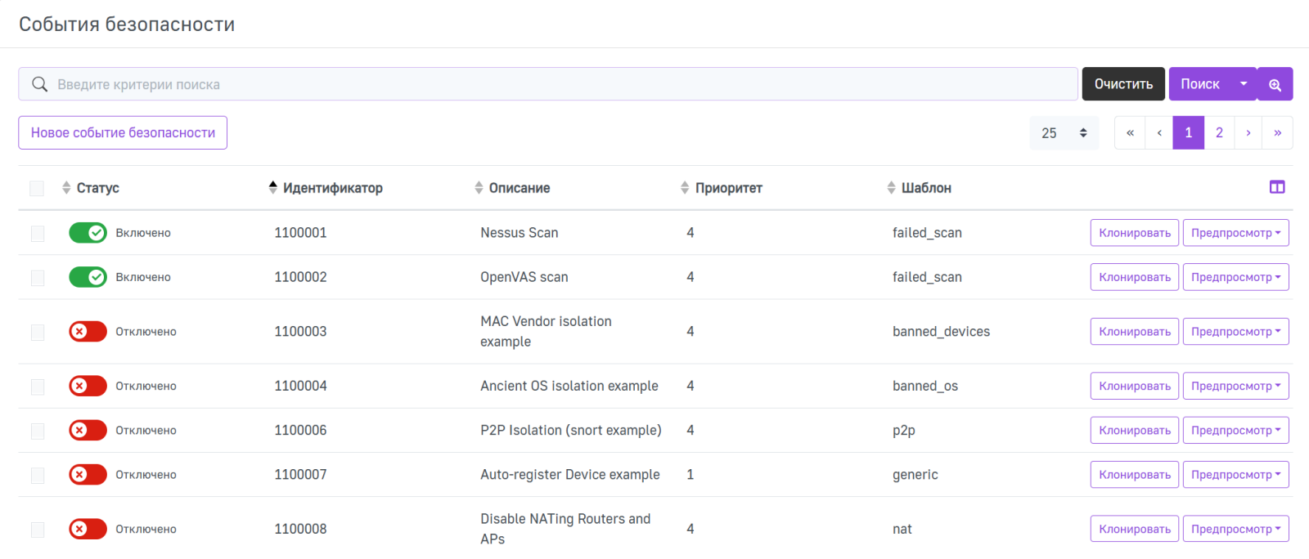Open the column selector icon
Viewport: 1309px width, 559px height.
click(1276, 187)
